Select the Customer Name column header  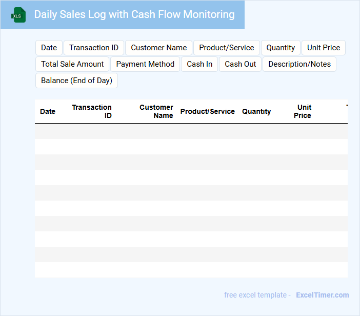click(156, 111)
